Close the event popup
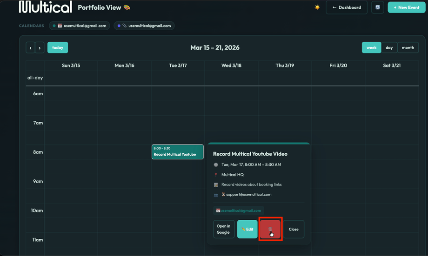The height and width of the screenshot is (256, 428). 294,229
